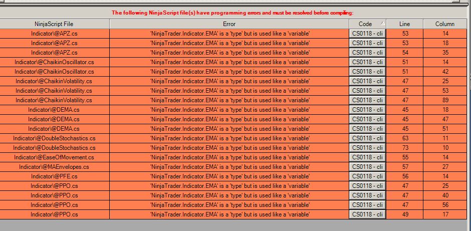Viewport: 471px width, 231px height.
Task: Open CS0118 button for @ChaikinOscillator.cs column 14
Action: [x=367, y=62]
